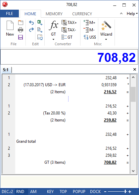Click the zoom slider handle
This screenshot has width=139, height=195.
125,192
